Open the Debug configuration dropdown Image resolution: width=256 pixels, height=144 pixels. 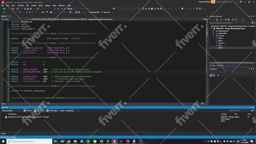(73, 9)
